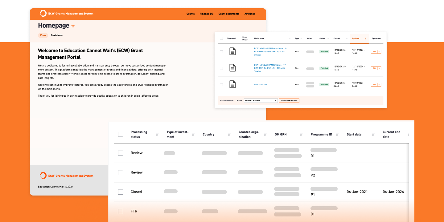Open the Grant documents menu item
This screenshot has height=222, width=444.
(229, 14)
